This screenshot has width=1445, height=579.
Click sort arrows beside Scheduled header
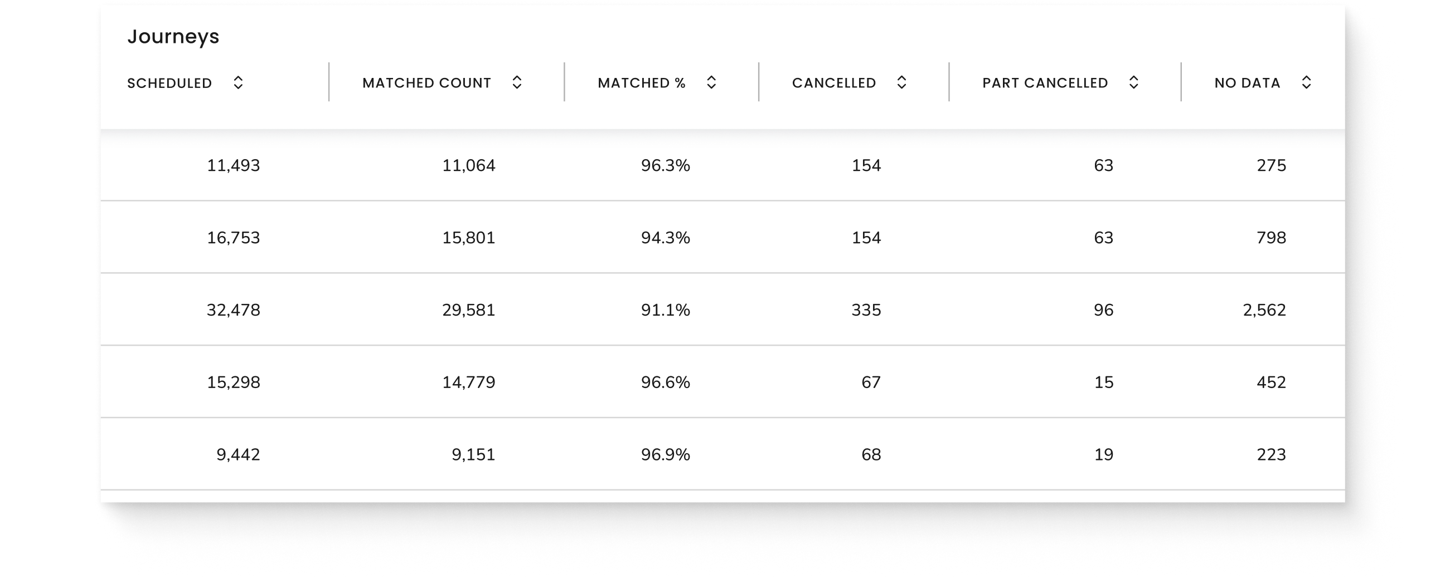pos(238,83)
